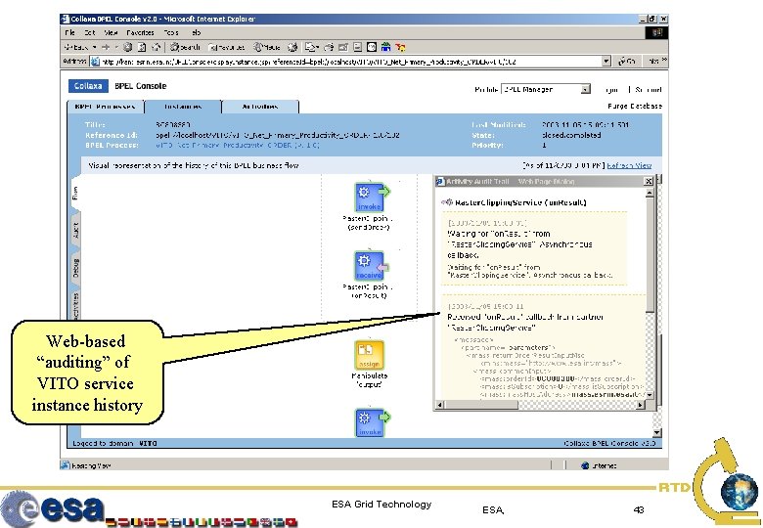
Task: Switch to the Instances tab
Action: pyautogui.click(x=183, y=107)
